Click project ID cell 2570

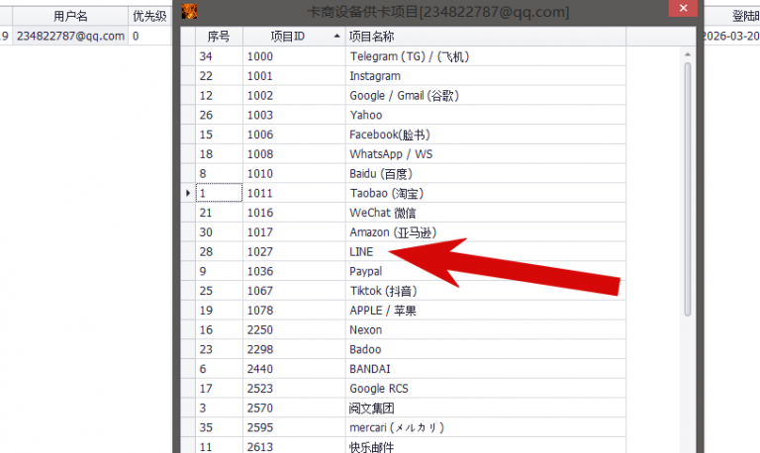pyautogui.click(x=294, y=408)
